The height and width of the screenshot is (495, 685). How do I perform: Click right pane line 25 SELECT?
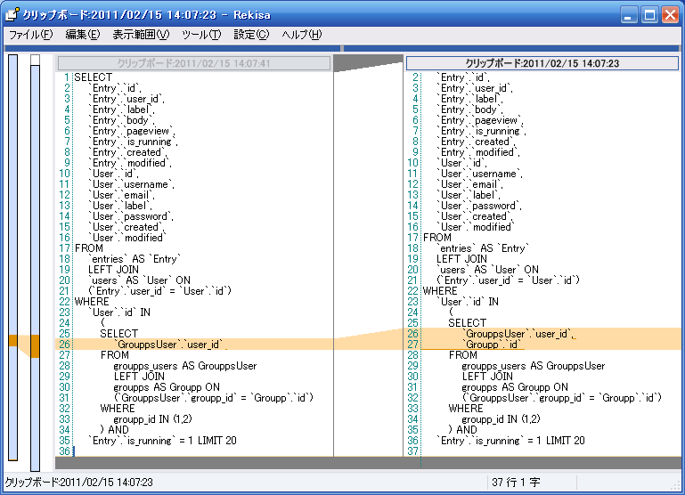(467, 323)
